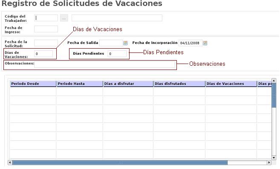Viewport: 280px width, 169px height.
Task: Open the Fecha de Salida calendar picker
Action: pyautogui.click(x=125, y=43)
